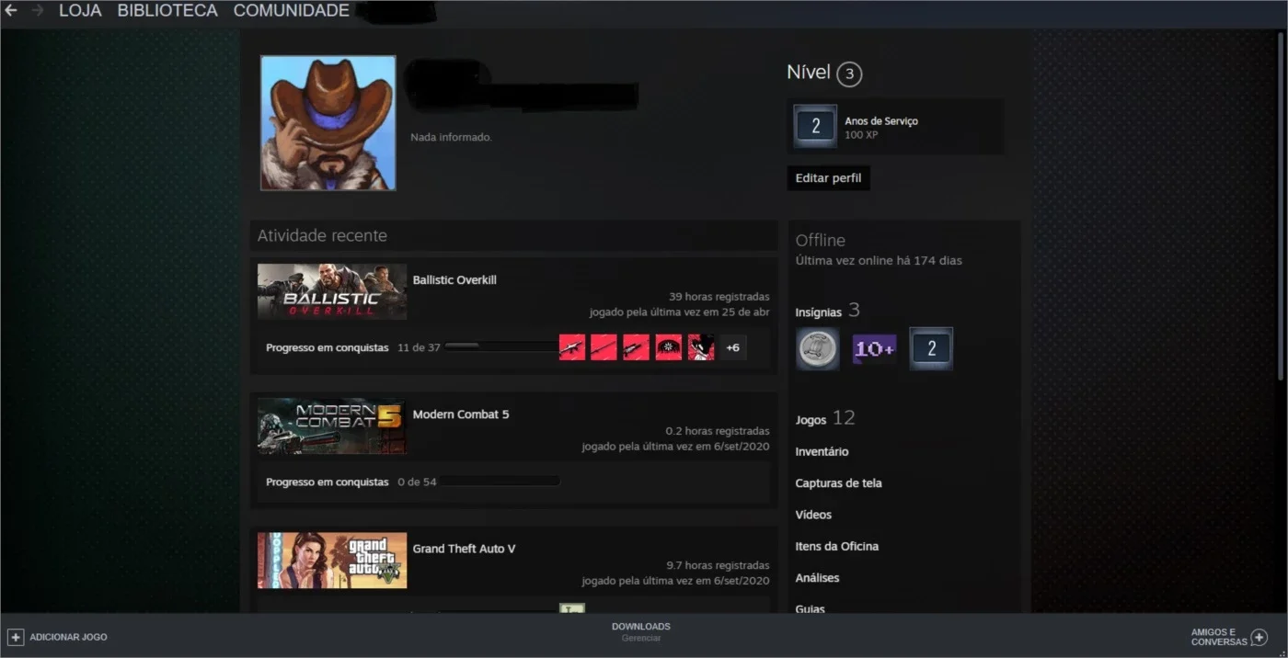Open Ballistic Overkill Progresso em conquistas
Screen dimensions: 1288x658
pos(328,347)
